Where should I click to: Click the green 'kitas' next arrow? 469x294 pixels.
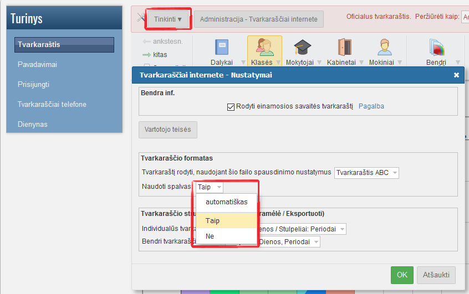(147, 55)
